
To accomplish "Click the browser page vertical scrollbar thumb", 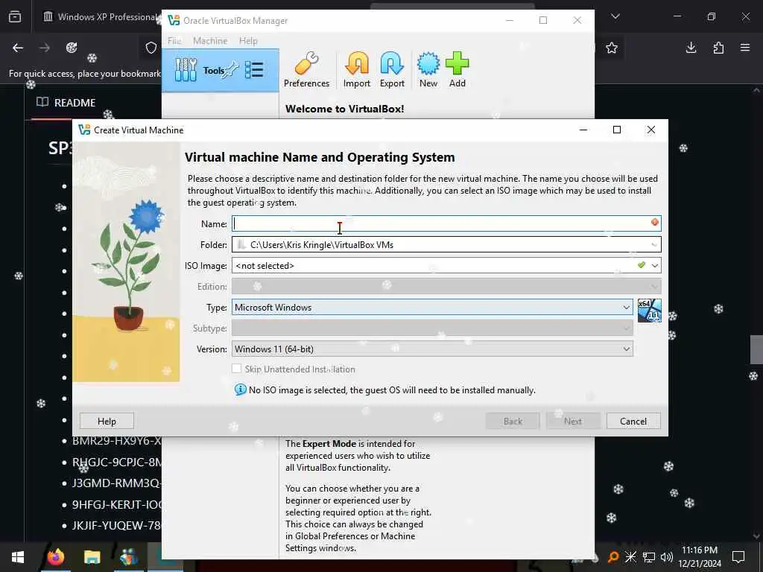I will (x=756, y=349).
